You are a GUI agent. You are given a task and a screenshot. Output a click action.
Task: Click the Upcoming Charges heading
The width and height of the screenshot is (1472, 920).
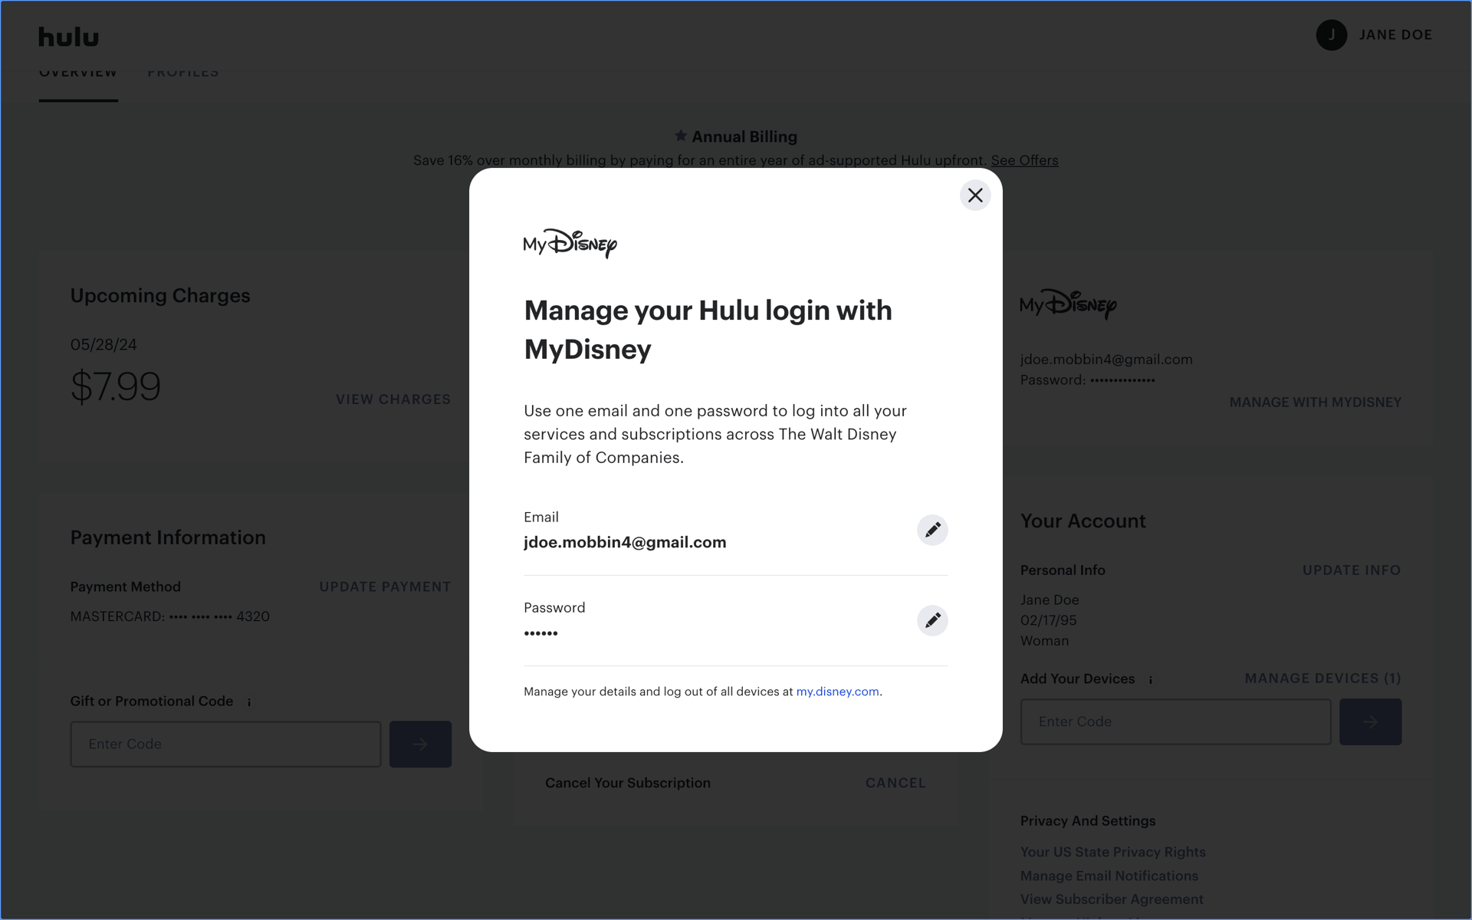160,295
